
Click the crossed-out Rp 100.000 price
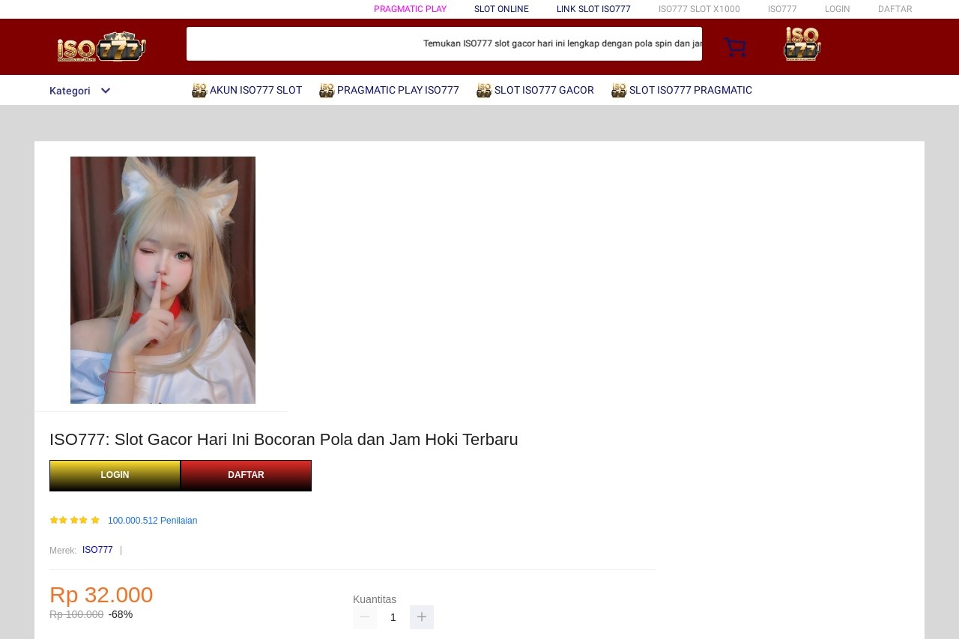click(x=76, y=614)
